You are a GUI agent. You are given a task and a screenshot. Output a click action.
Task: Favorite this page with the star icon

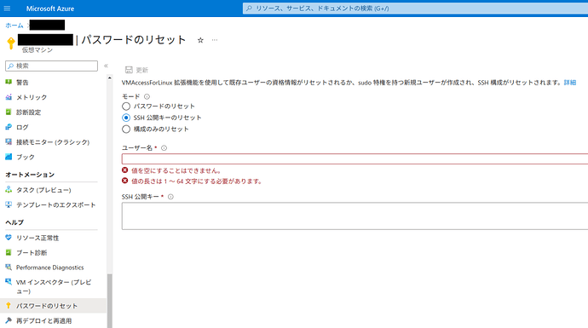[200, 40]
